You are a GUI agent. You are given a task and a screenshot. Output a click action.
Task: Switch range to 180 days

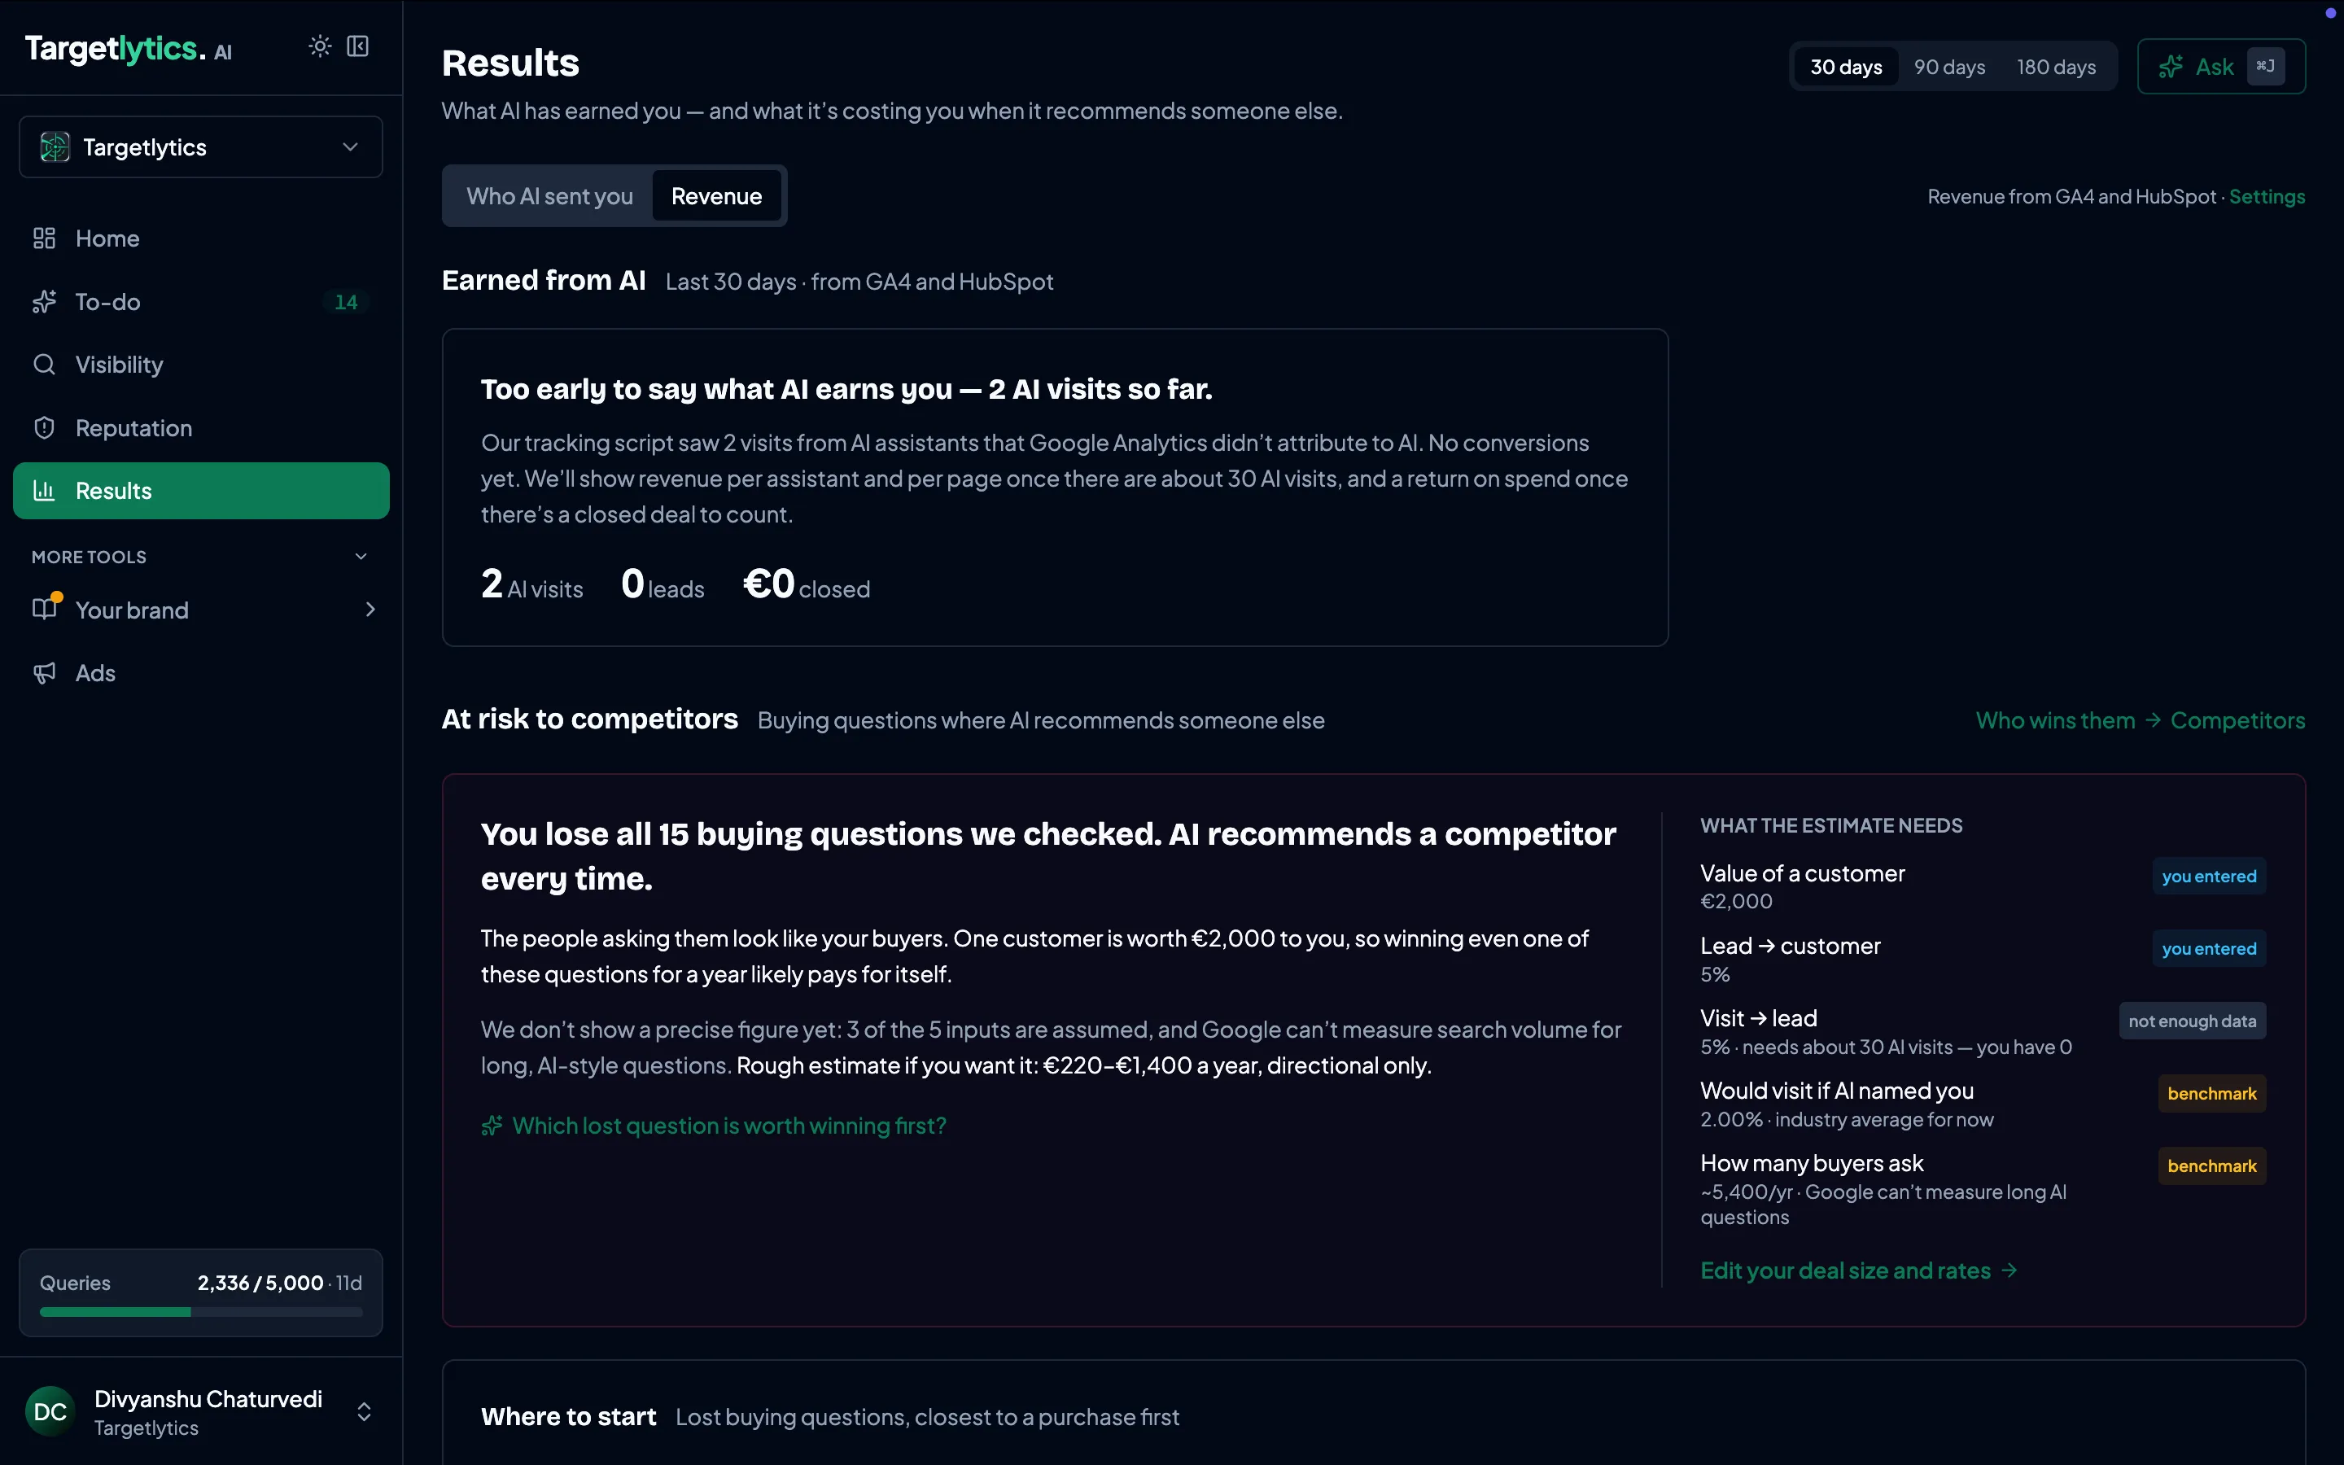2055,67
